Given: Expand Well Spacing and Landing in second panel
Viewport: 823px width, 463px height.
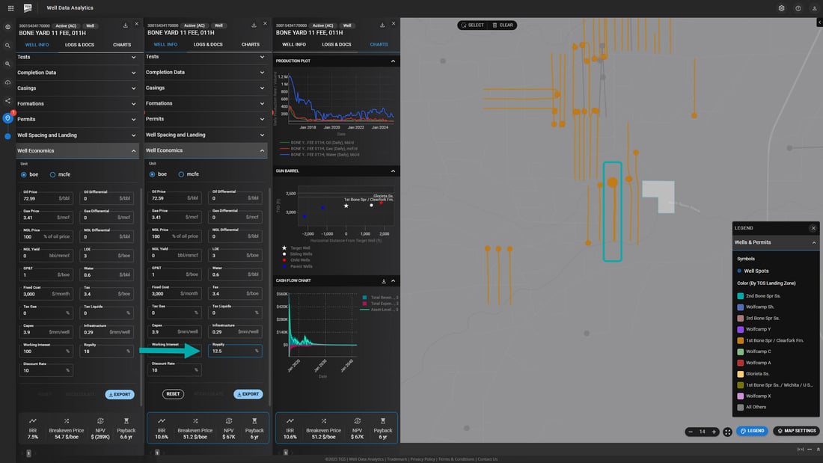Looking at the screenshot, I should point(206,135).
